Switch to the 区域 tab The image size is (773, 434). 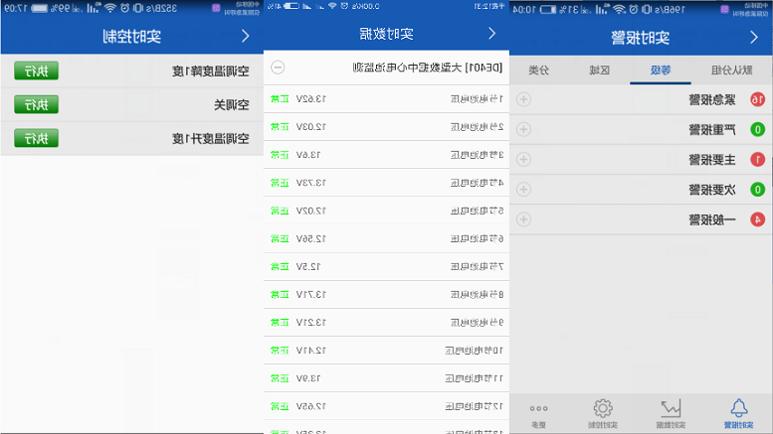click(598, 71)
